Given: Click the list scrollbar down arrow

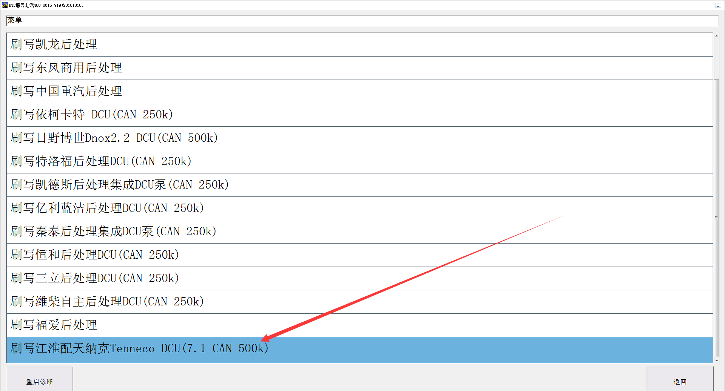Looking at the screenshot, I should 716,360.
